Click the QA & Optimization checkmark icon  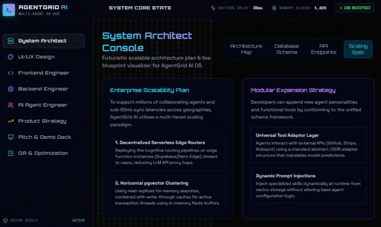tap(11, 153)
